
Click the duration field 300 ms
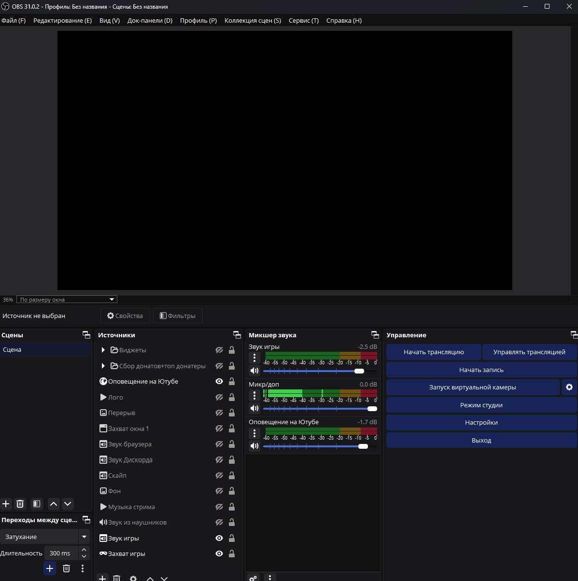pyautogui.click(x=61, y=553)
